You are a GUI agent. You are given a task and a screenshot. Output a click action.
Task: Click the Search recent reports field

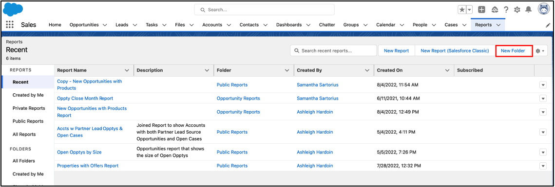click(333, 51)
